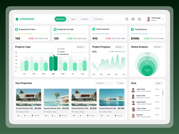Click John Smith chat avatar
This screenshot has height=134, width=179.
[133, 90]
